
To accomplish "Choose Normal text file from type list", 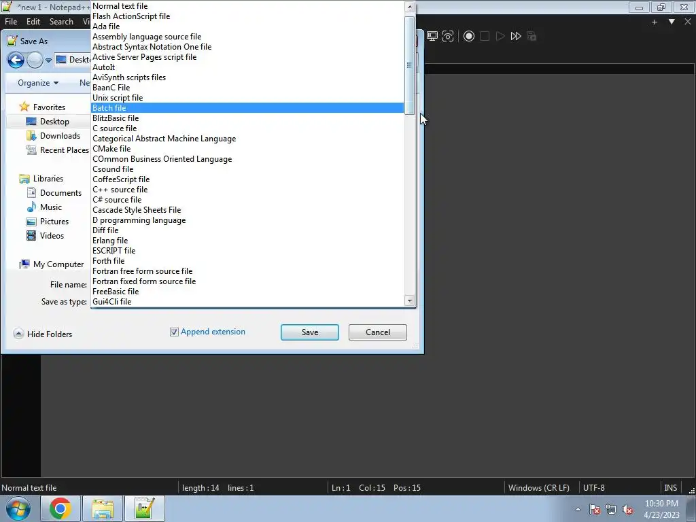I will click(247, 5).
